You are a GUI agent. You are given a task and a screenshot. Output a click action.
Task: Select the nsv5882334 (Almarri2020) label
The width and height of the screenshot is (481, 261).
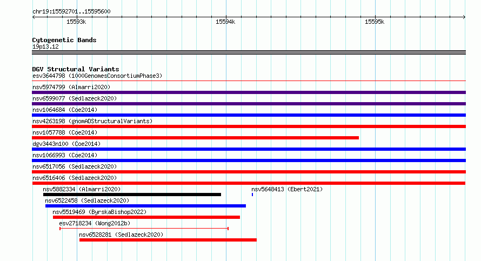[82, 189]
